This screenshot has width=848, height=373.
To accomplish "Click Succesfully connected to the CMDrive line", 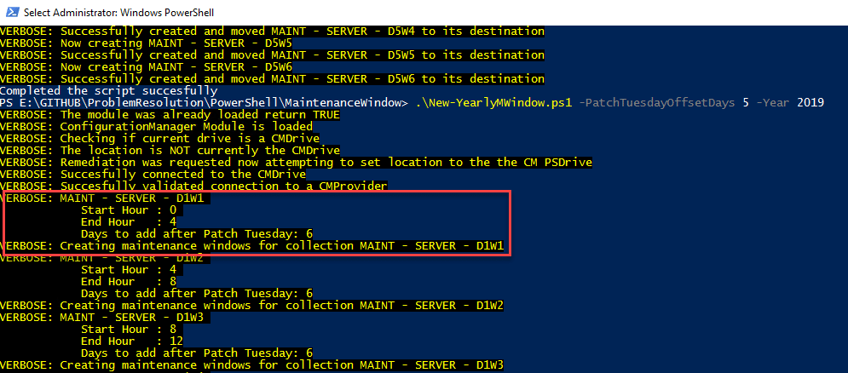I will point(153,174).
